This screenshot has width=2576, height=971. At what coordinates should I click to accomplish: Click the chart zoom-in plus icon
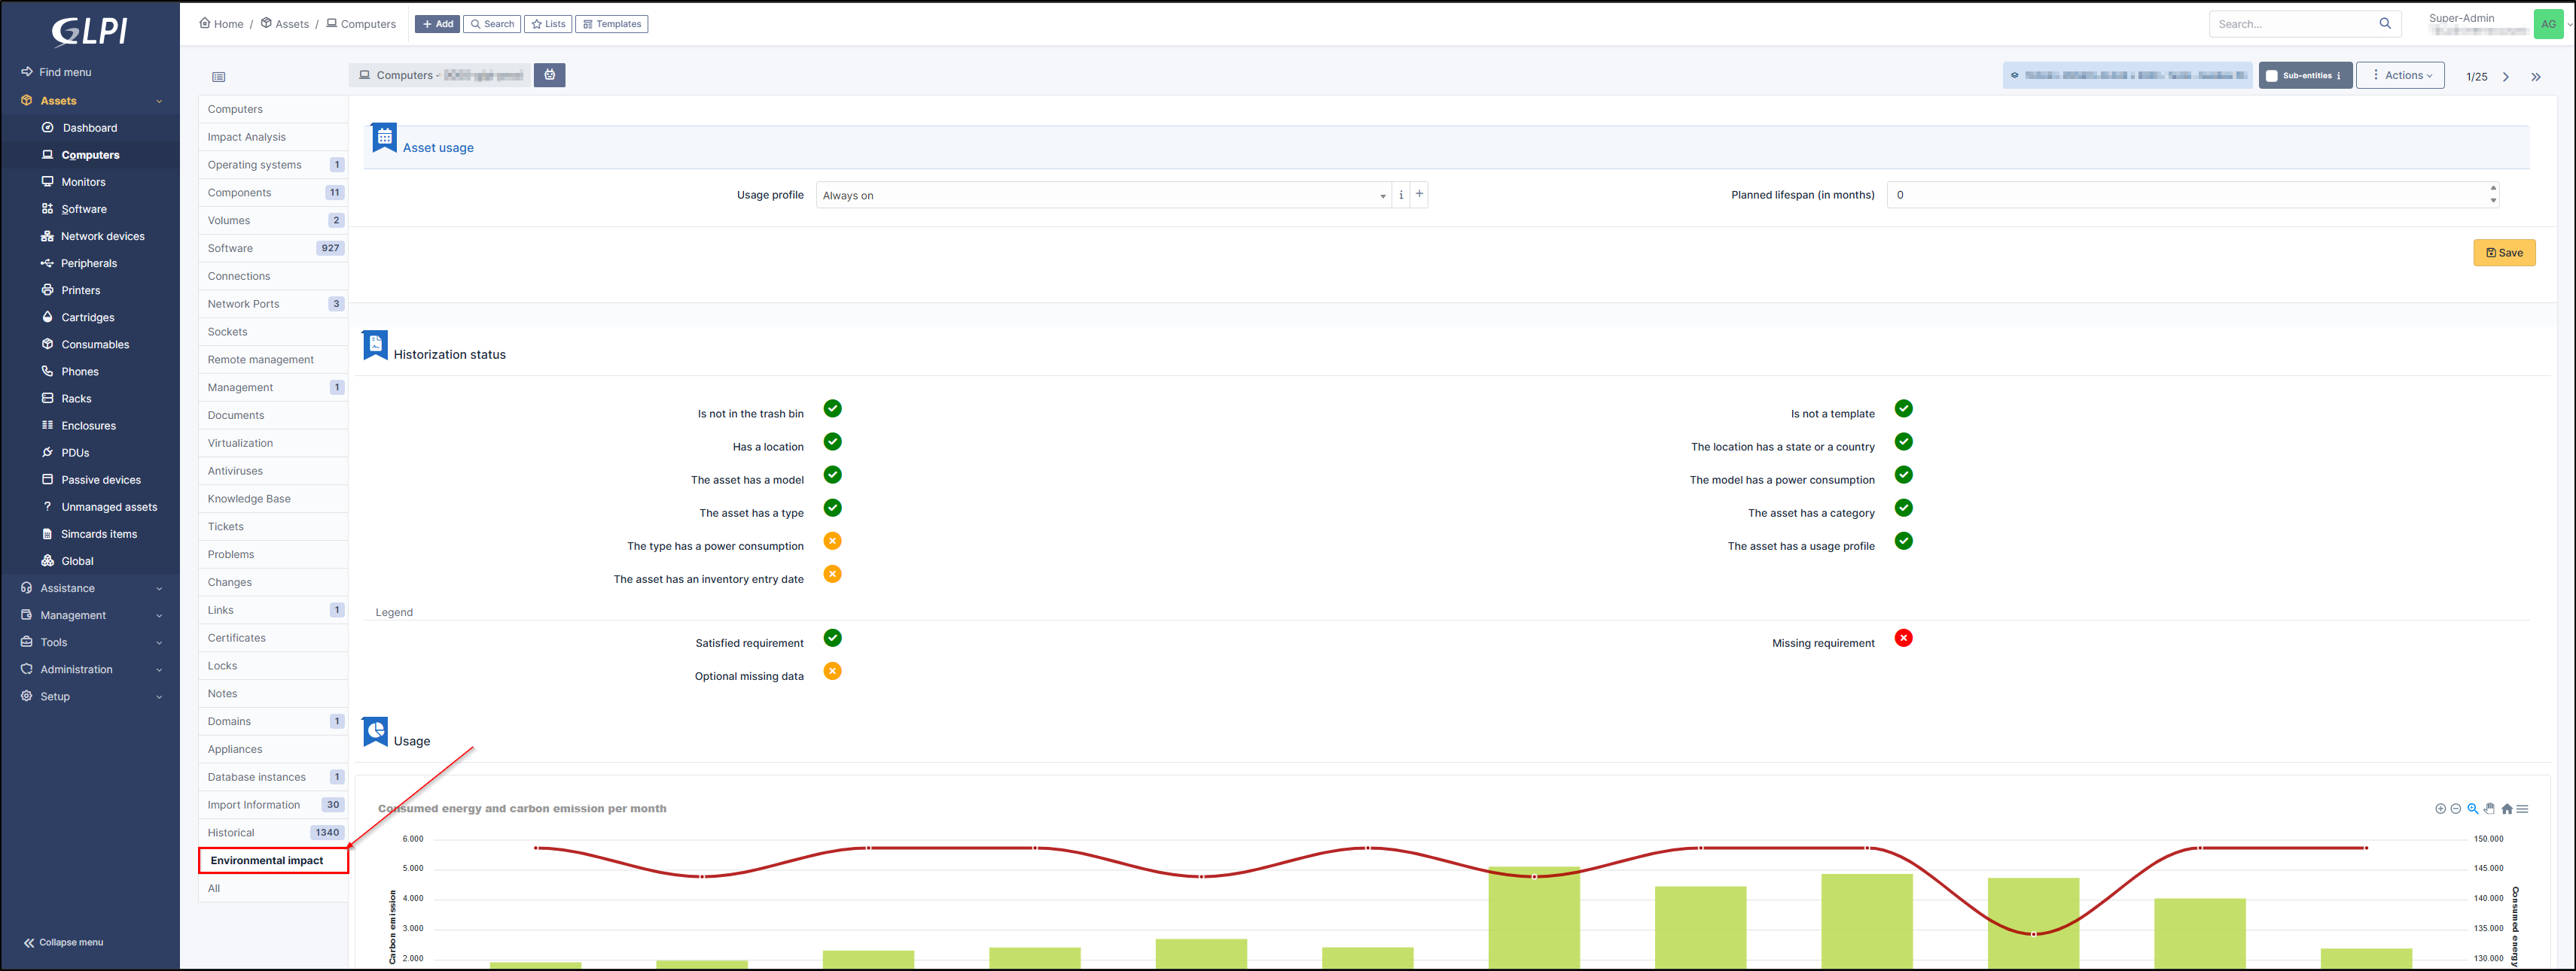2440,809
